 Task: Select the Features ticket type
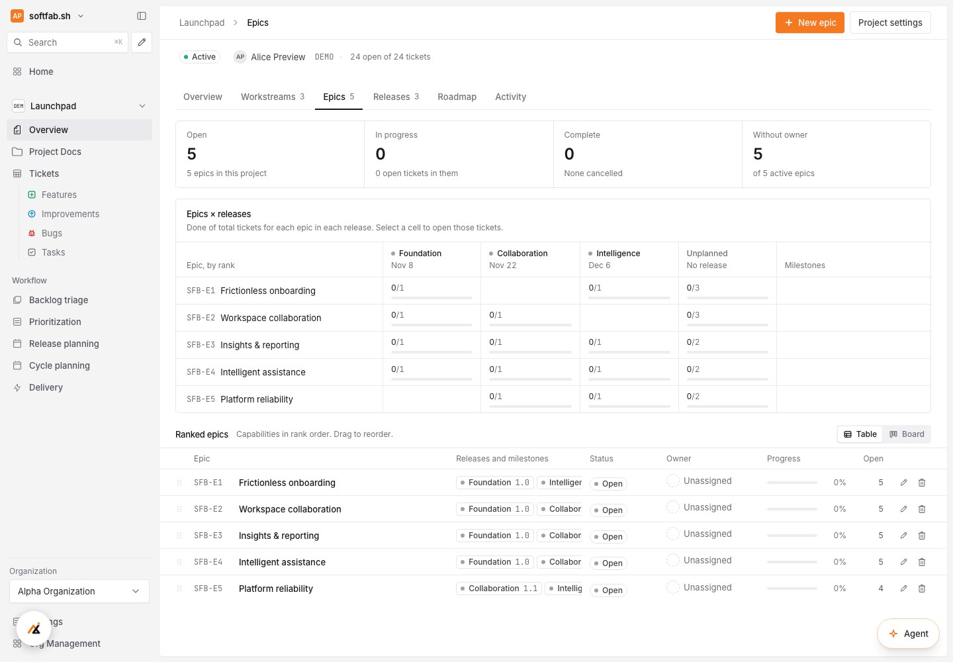[x=59, y=195]
